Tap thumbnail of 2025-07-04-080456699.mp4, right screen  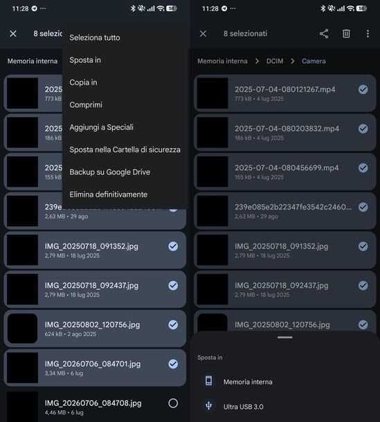212,172
